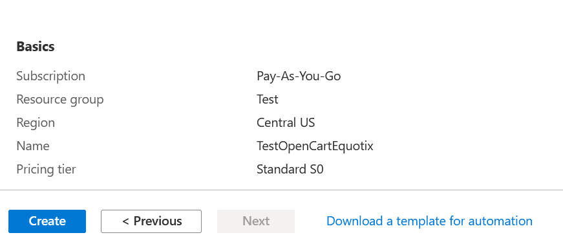The height and width of the screenshot is (246, 563).
Task: Click the Subscription field label
Action: click(x=50, y=76)
